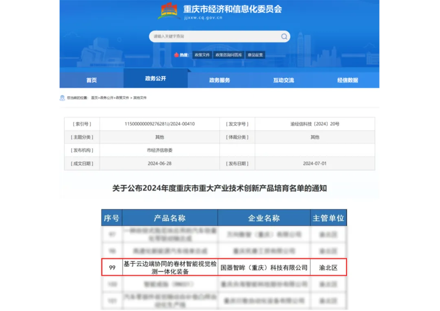Click the red hot-search flame icon
This screenshot has height=311, width=440.
click(x=176, y=55)
